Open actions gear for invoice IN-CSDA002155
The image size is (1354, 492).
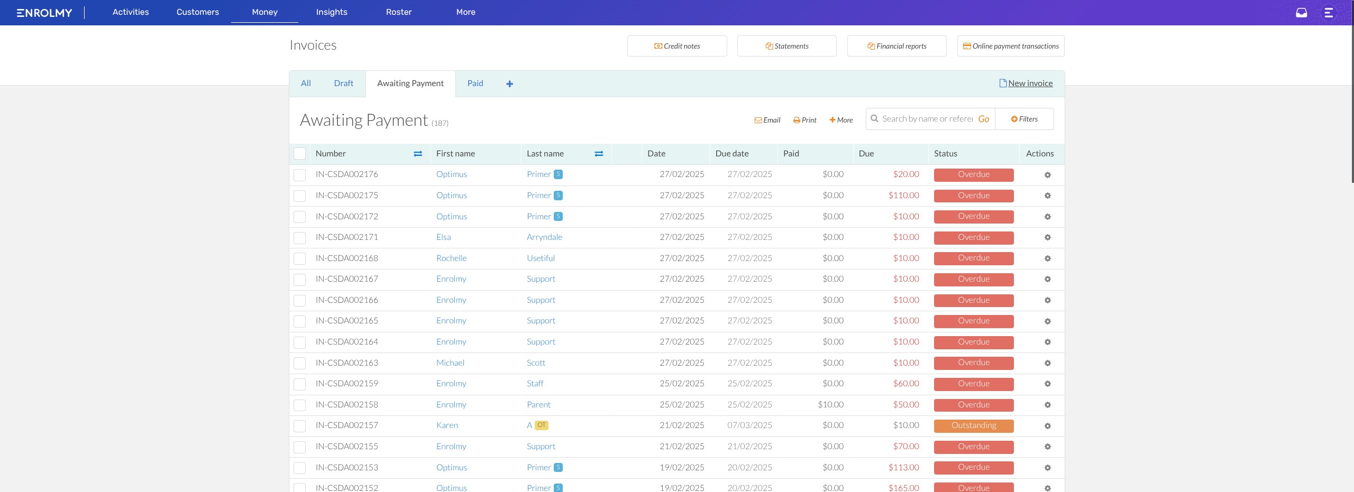pyautogui.click(x=1047, y=447)
